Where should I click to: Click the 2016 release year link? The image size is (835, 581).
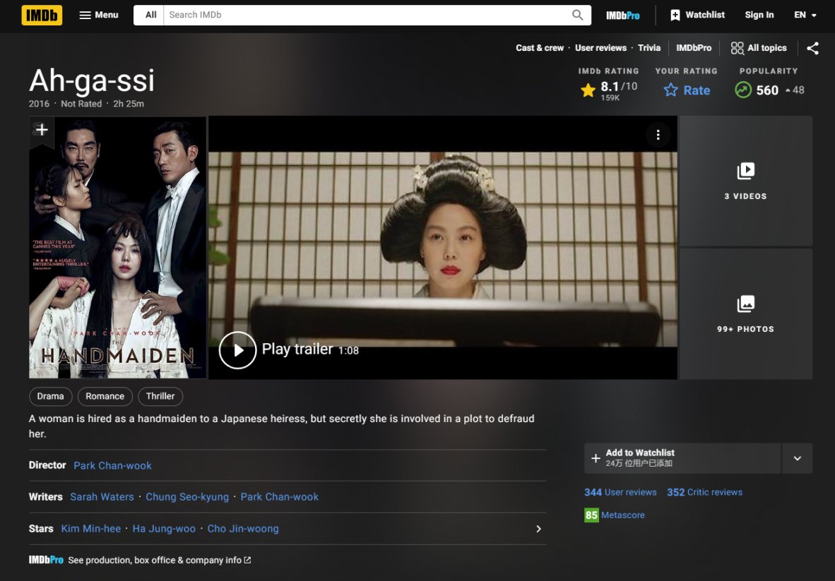(x=39, y=104)
